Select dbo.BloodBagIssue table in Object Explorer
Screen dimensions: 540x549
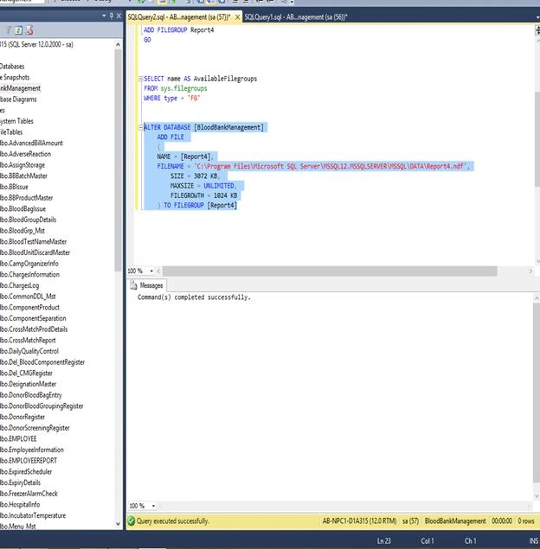tap(22, 208)
